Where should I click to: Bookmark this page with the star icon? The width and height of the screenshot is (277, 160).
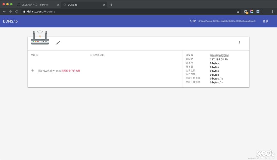pos(238,12)
